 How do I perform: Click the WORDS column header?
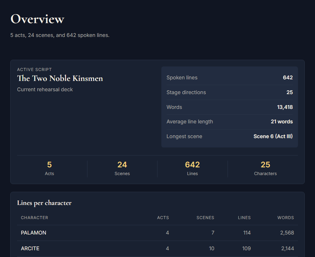pyautogui.click(x=285, y=218)
